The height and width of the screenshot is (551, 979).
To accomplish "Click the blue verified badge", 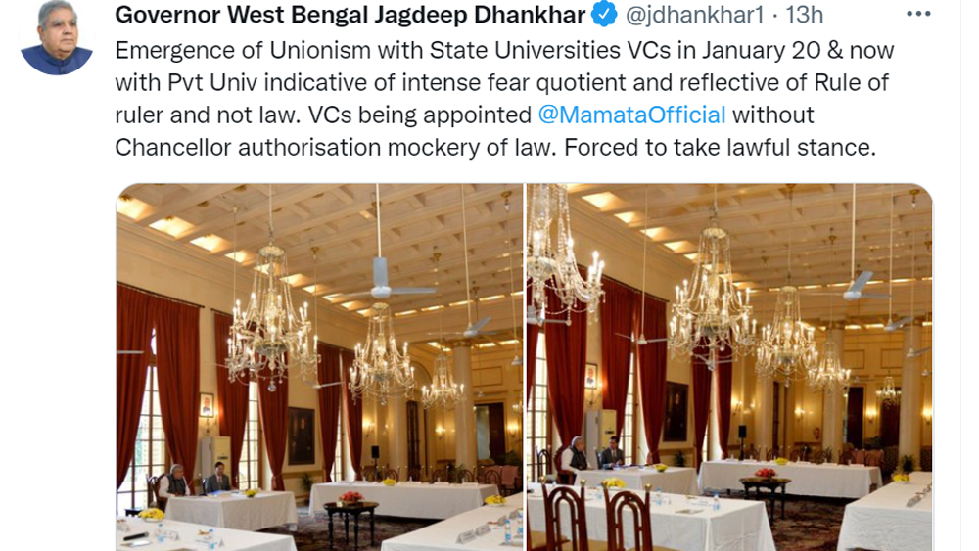I will tap(604, 15).
